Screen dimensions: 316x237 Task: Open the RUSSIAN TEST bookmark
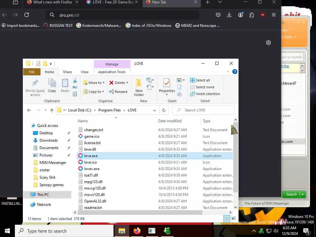(58, 26)
